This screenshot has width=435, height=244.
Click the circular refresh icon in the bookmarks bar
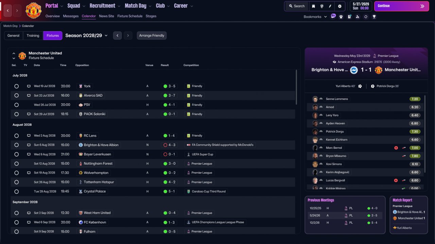coord(366,17)
